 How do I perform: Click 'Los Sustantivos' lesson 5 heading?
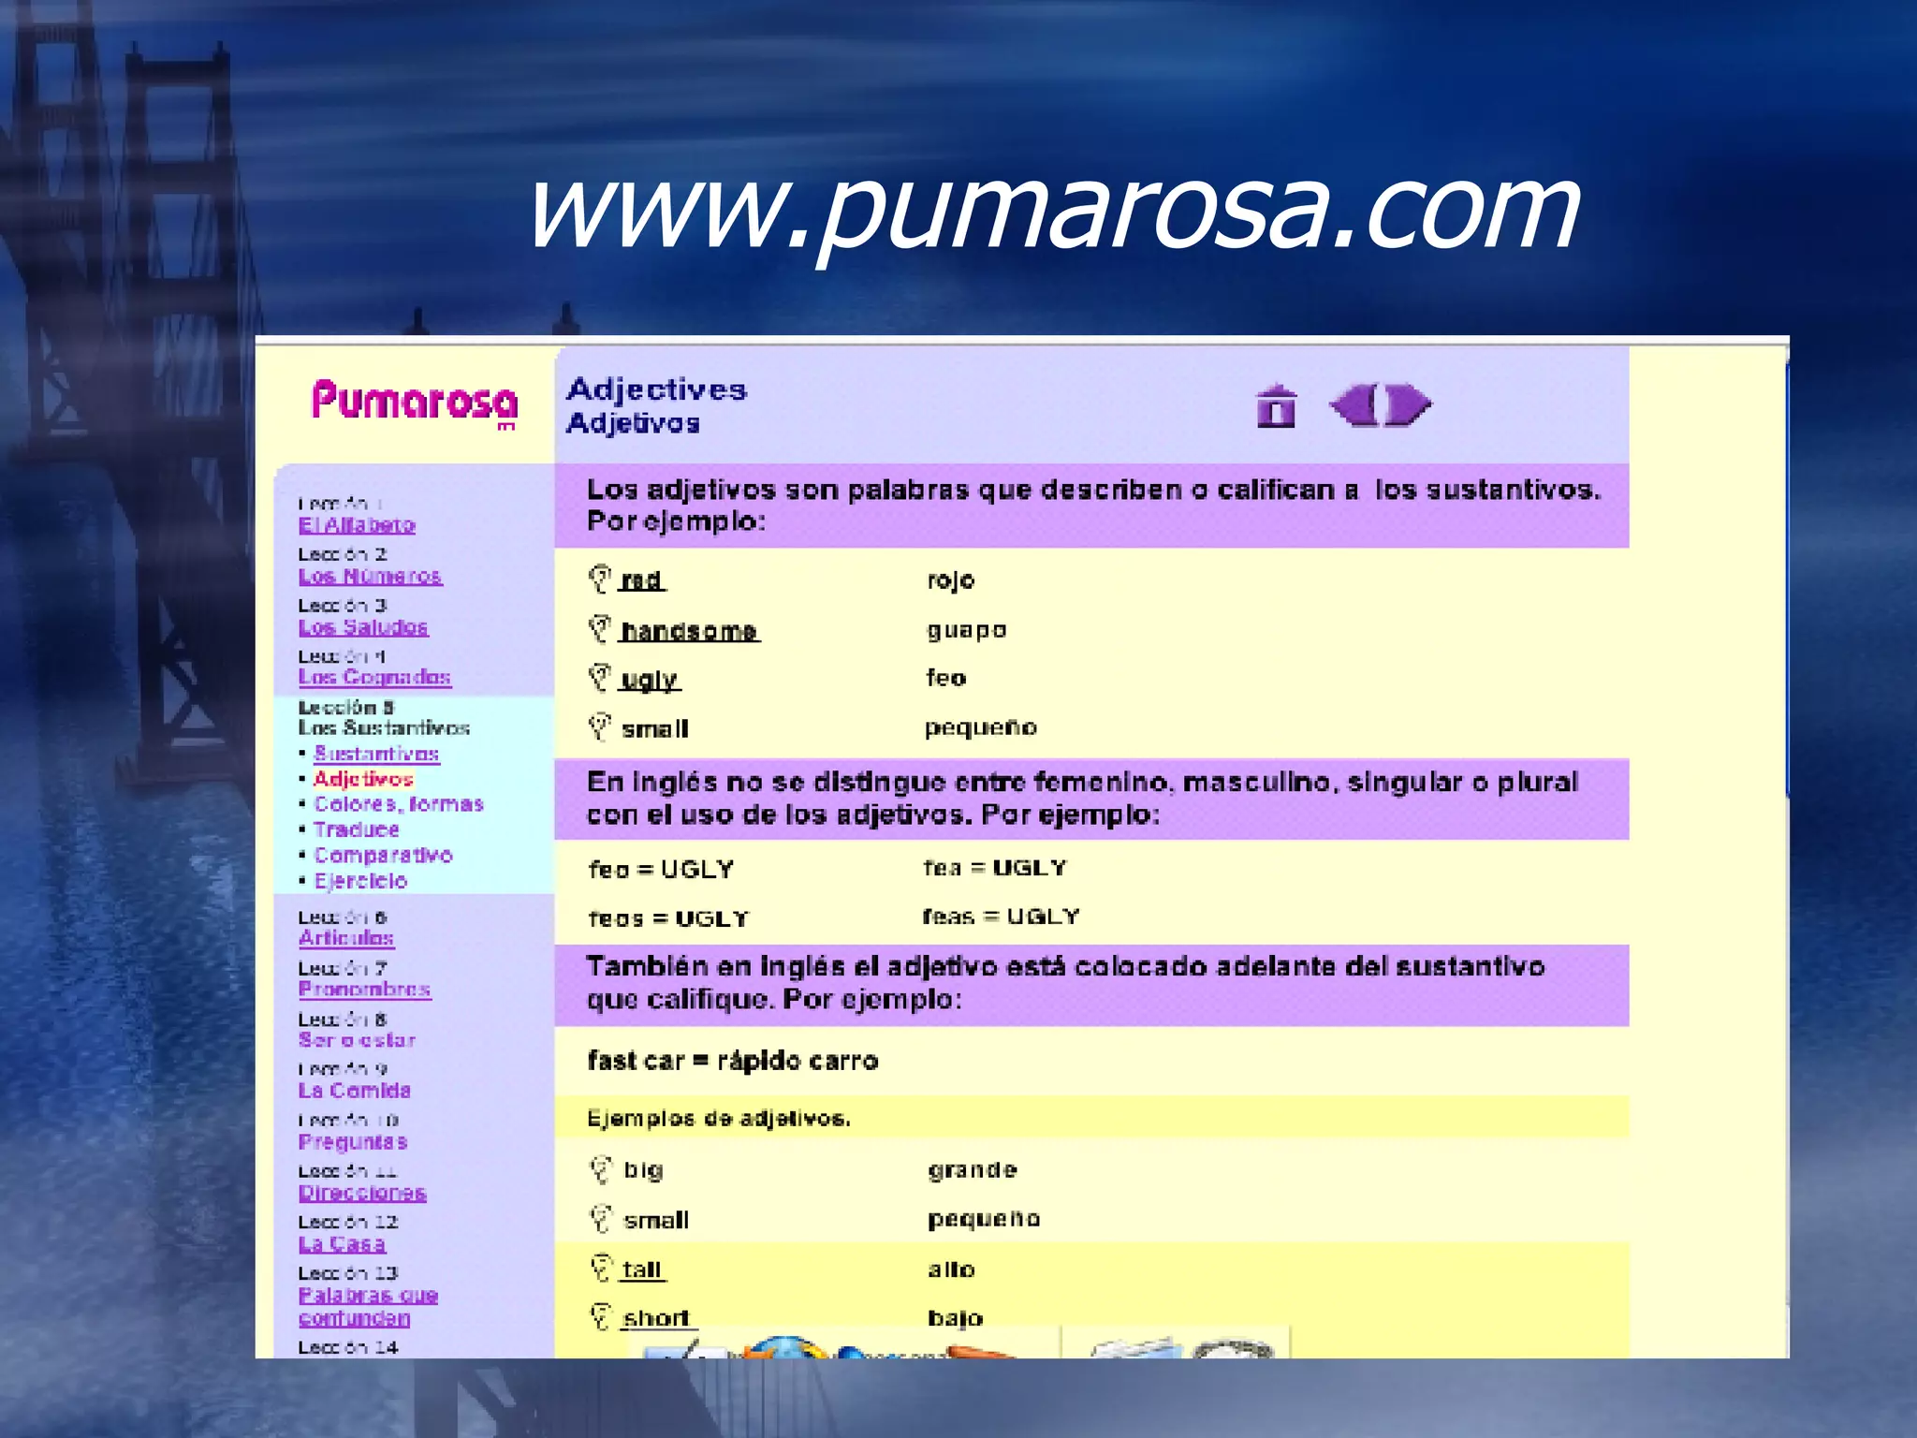(x=384, y=727)
